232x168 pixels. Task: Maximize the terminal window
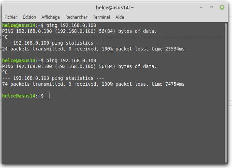[x=212, y=7]
